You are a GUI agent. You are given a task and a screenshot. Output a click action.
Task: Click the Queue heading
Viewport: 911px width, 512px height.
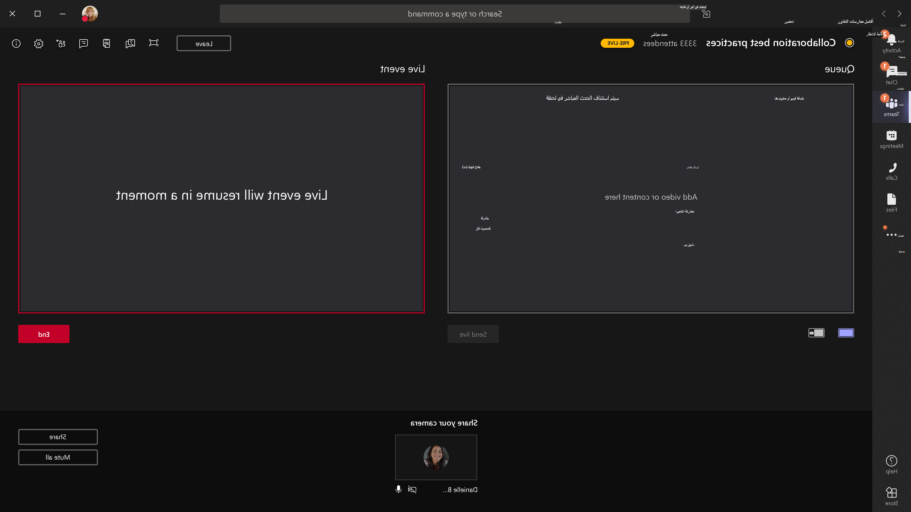tap(839, 69)
